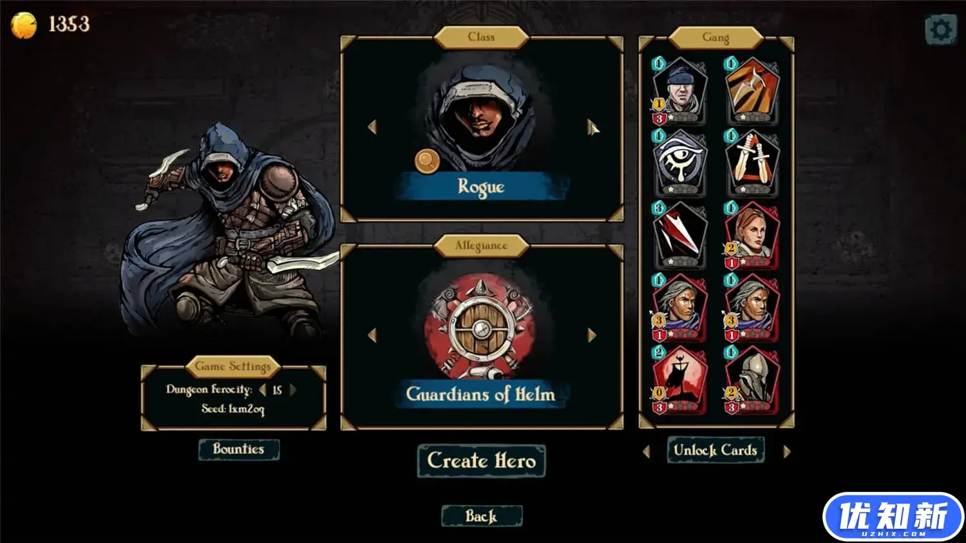Image resolution: width=966 pixels, height=543 pixels.
Task: Select the armored helmet knight card
Action: (x=752, y=381)
